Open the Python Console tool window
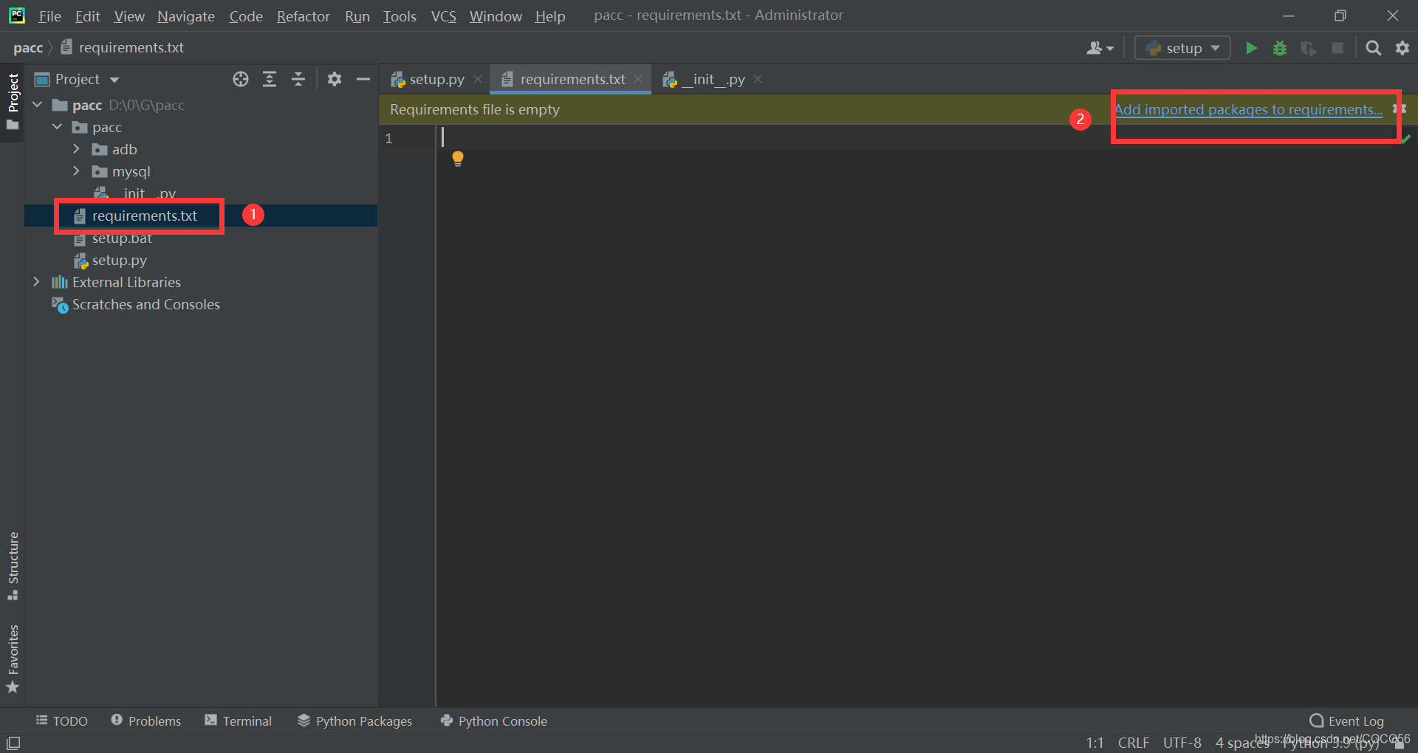 click(x=494, y=721)
